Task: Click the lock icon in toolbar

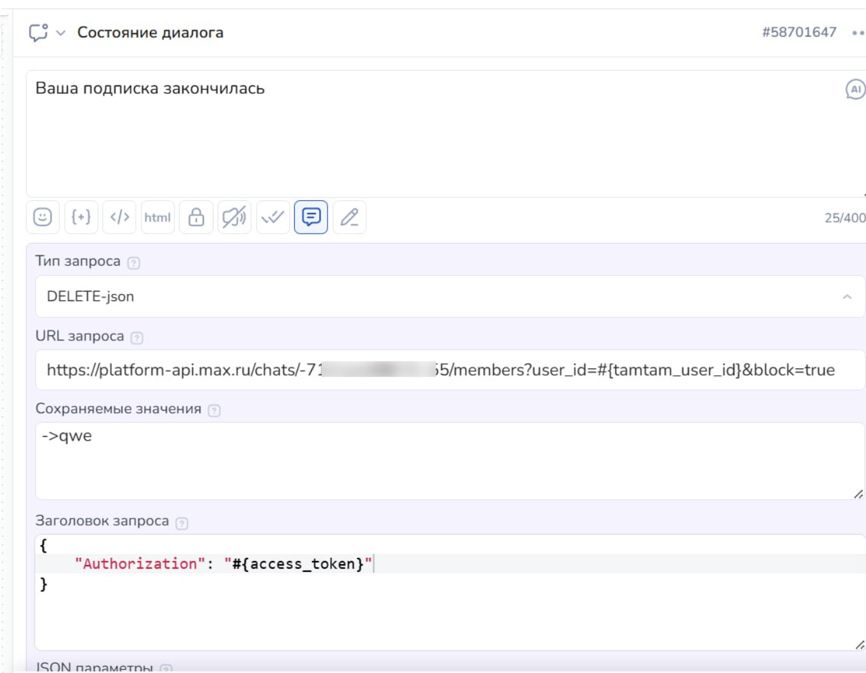Action: click(196, 217)
